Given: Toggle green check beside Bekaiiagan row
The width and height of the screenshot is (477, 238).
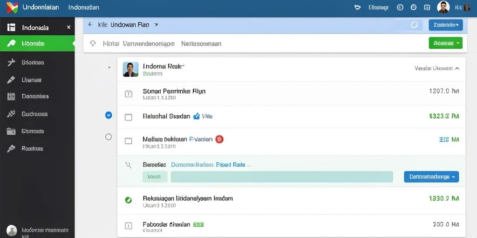Looking at the screenshot, I should 129,200.
